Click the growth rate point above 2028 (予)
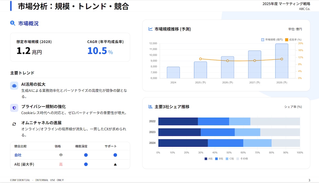 282,59
